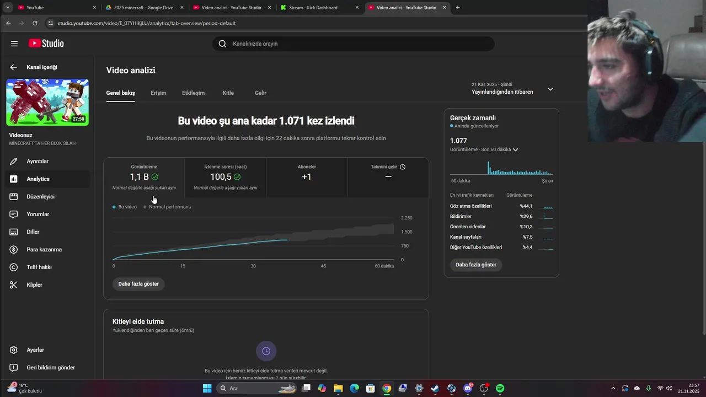Click Önerilen videolar traffic source row
706x397 pixels.
point(501,227)
